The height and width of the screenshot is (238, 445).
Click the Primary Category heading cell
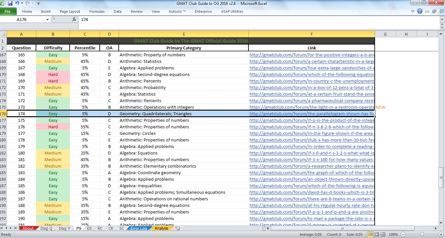[x=184, y=48]
